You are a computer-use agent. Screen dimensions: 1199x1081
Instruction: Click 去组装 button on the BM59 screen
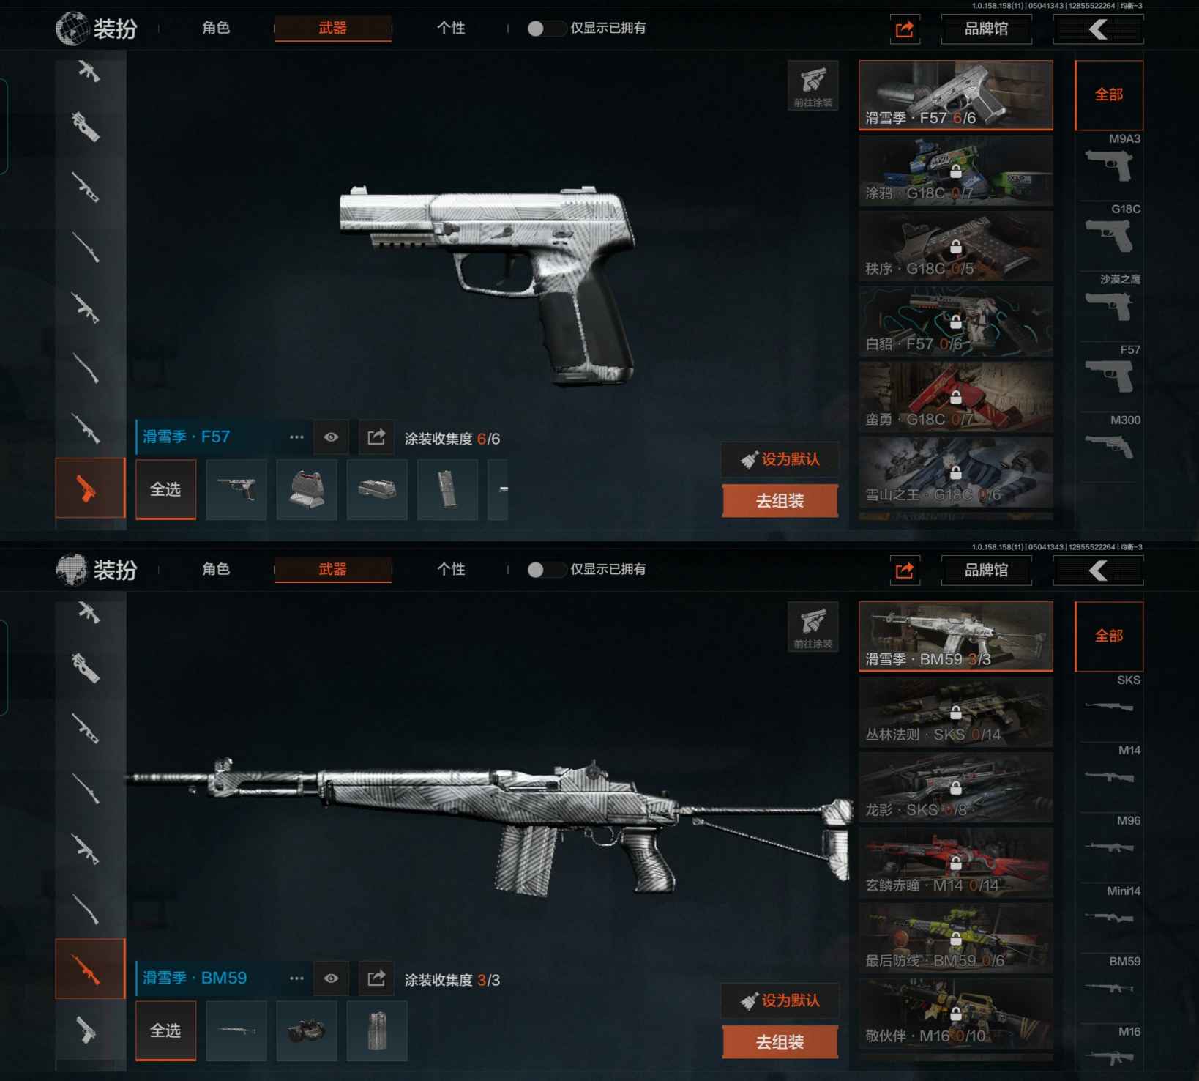point(780,1042)
